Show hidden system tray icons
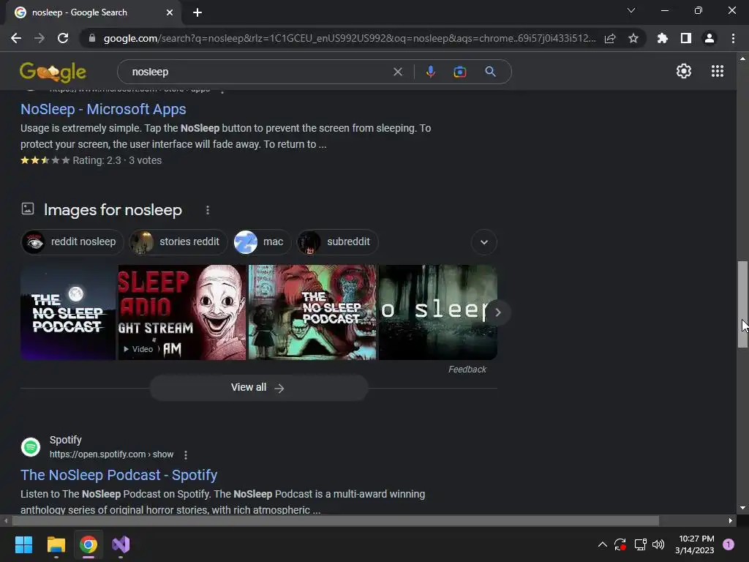The height and width of the screenshot is (562, 749). pyautogui.click(x=603, y=544)
